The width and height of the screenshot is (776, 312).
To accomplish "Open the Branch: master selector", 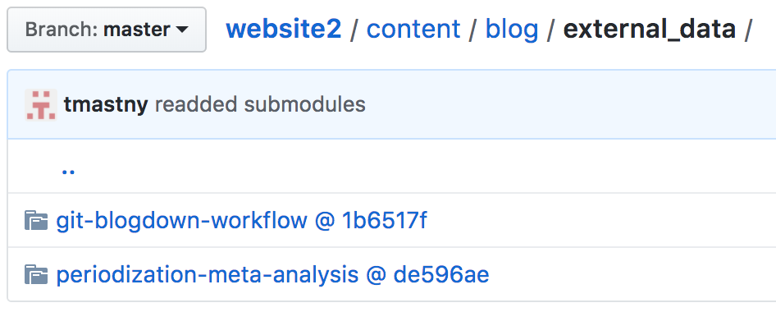I will point(107,30).
